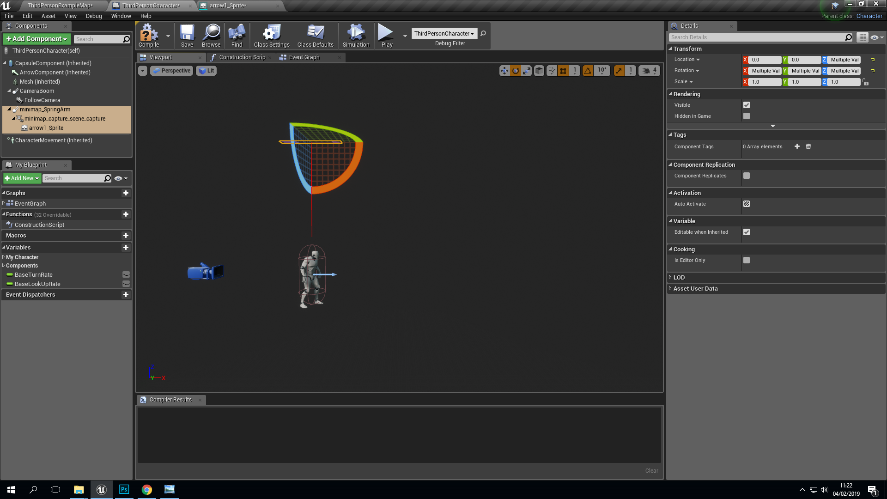Click Clear in Compiler Results

coord(651,470)
